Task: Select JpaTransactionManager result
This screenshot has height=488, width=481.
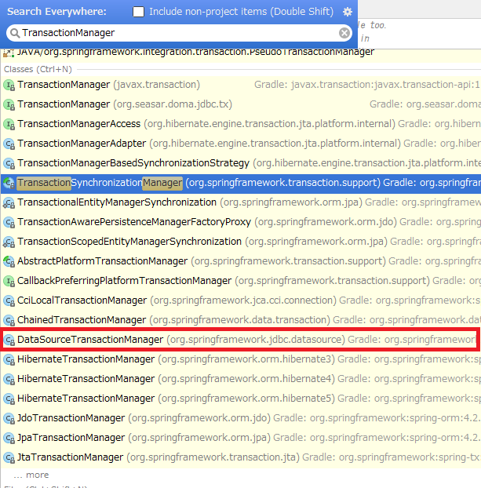Action: pyautogui.click(x=241, y=438)
